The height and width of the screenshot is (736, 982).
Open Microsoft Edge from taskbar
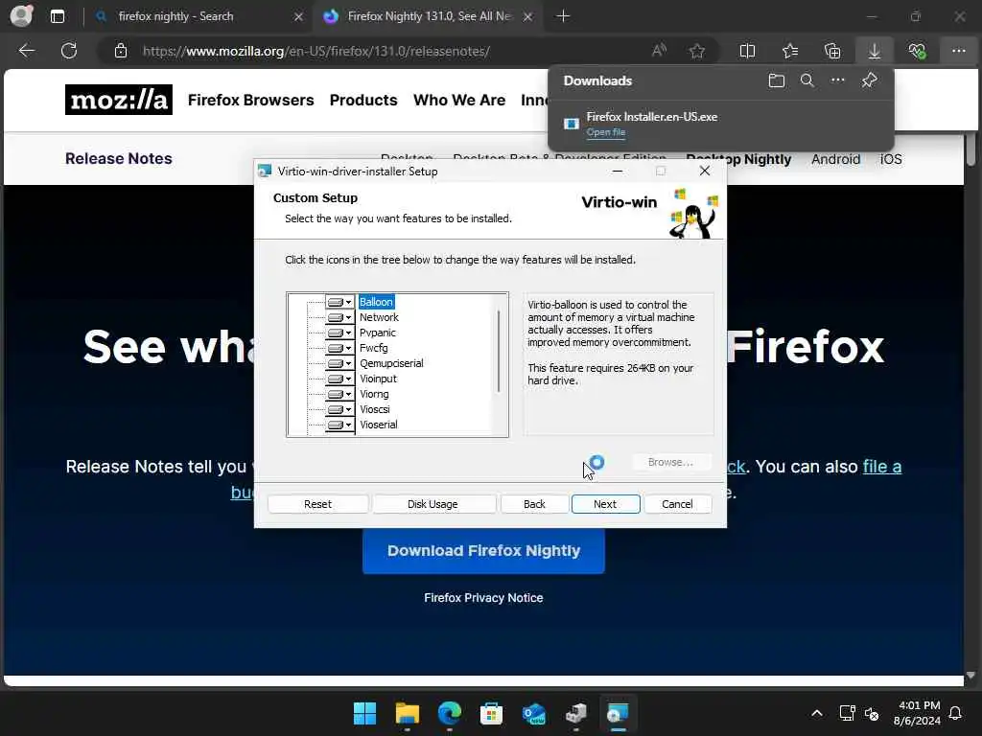point(449,713)
